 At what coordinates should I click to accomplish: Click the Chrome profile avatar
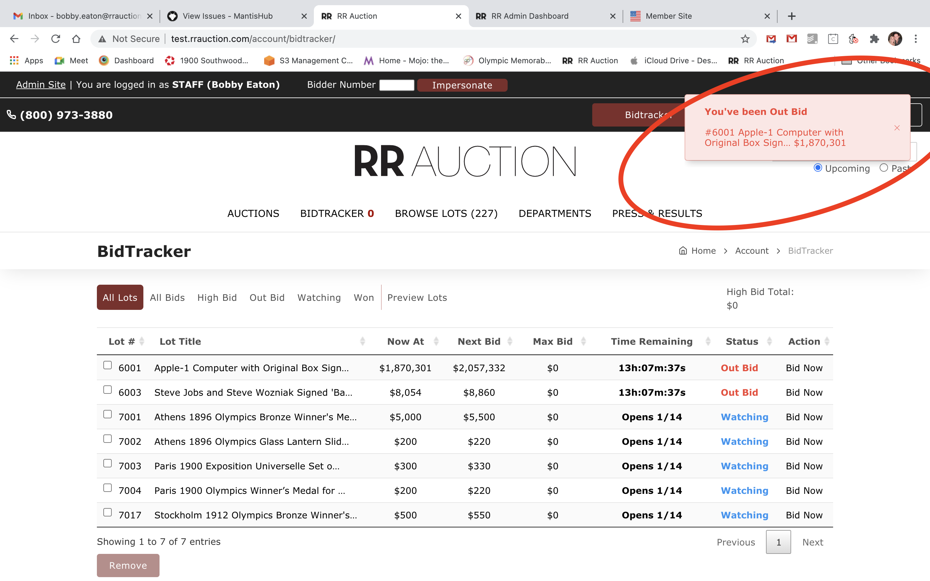coord(895,39)
